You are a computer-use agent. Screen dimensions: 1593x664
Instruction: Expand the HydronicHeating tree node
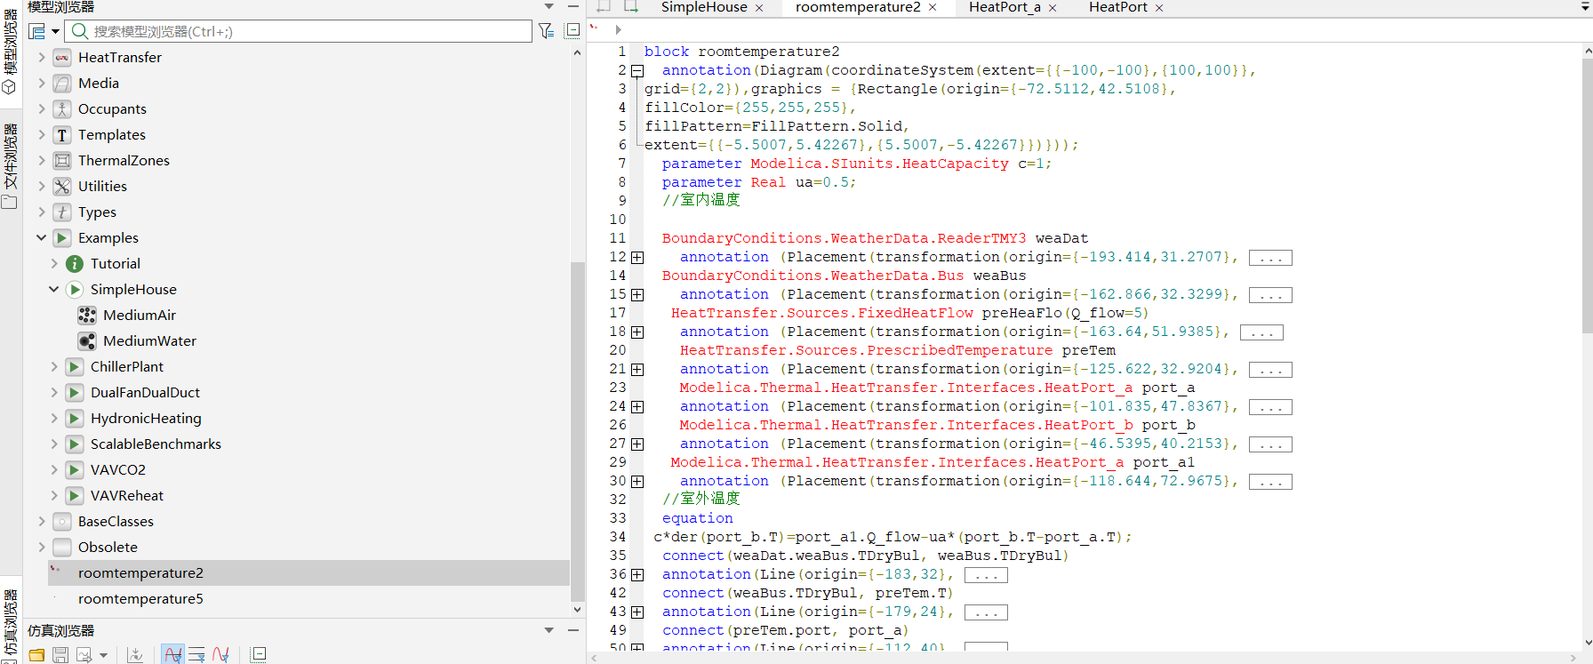coord(54,419)
